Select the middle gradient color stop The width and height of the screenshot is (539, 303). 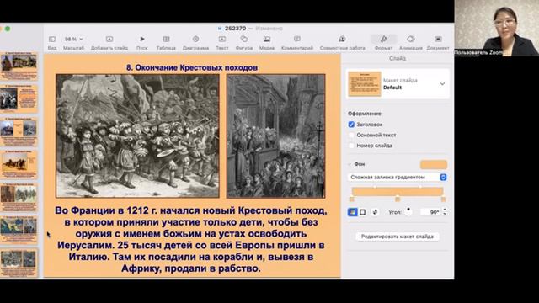tap(398, 199)
